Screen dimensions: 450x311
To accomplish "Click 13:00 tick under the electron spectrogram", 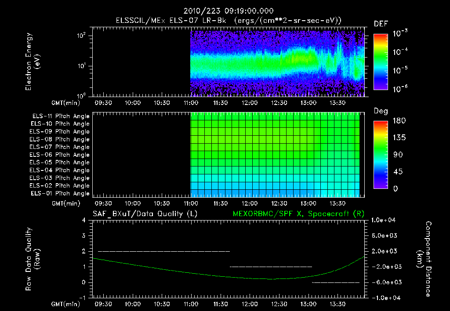I will click(308, 103).
